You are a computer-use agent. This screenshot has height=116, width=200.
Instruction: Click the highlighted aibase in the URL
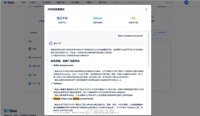point(76,99)
